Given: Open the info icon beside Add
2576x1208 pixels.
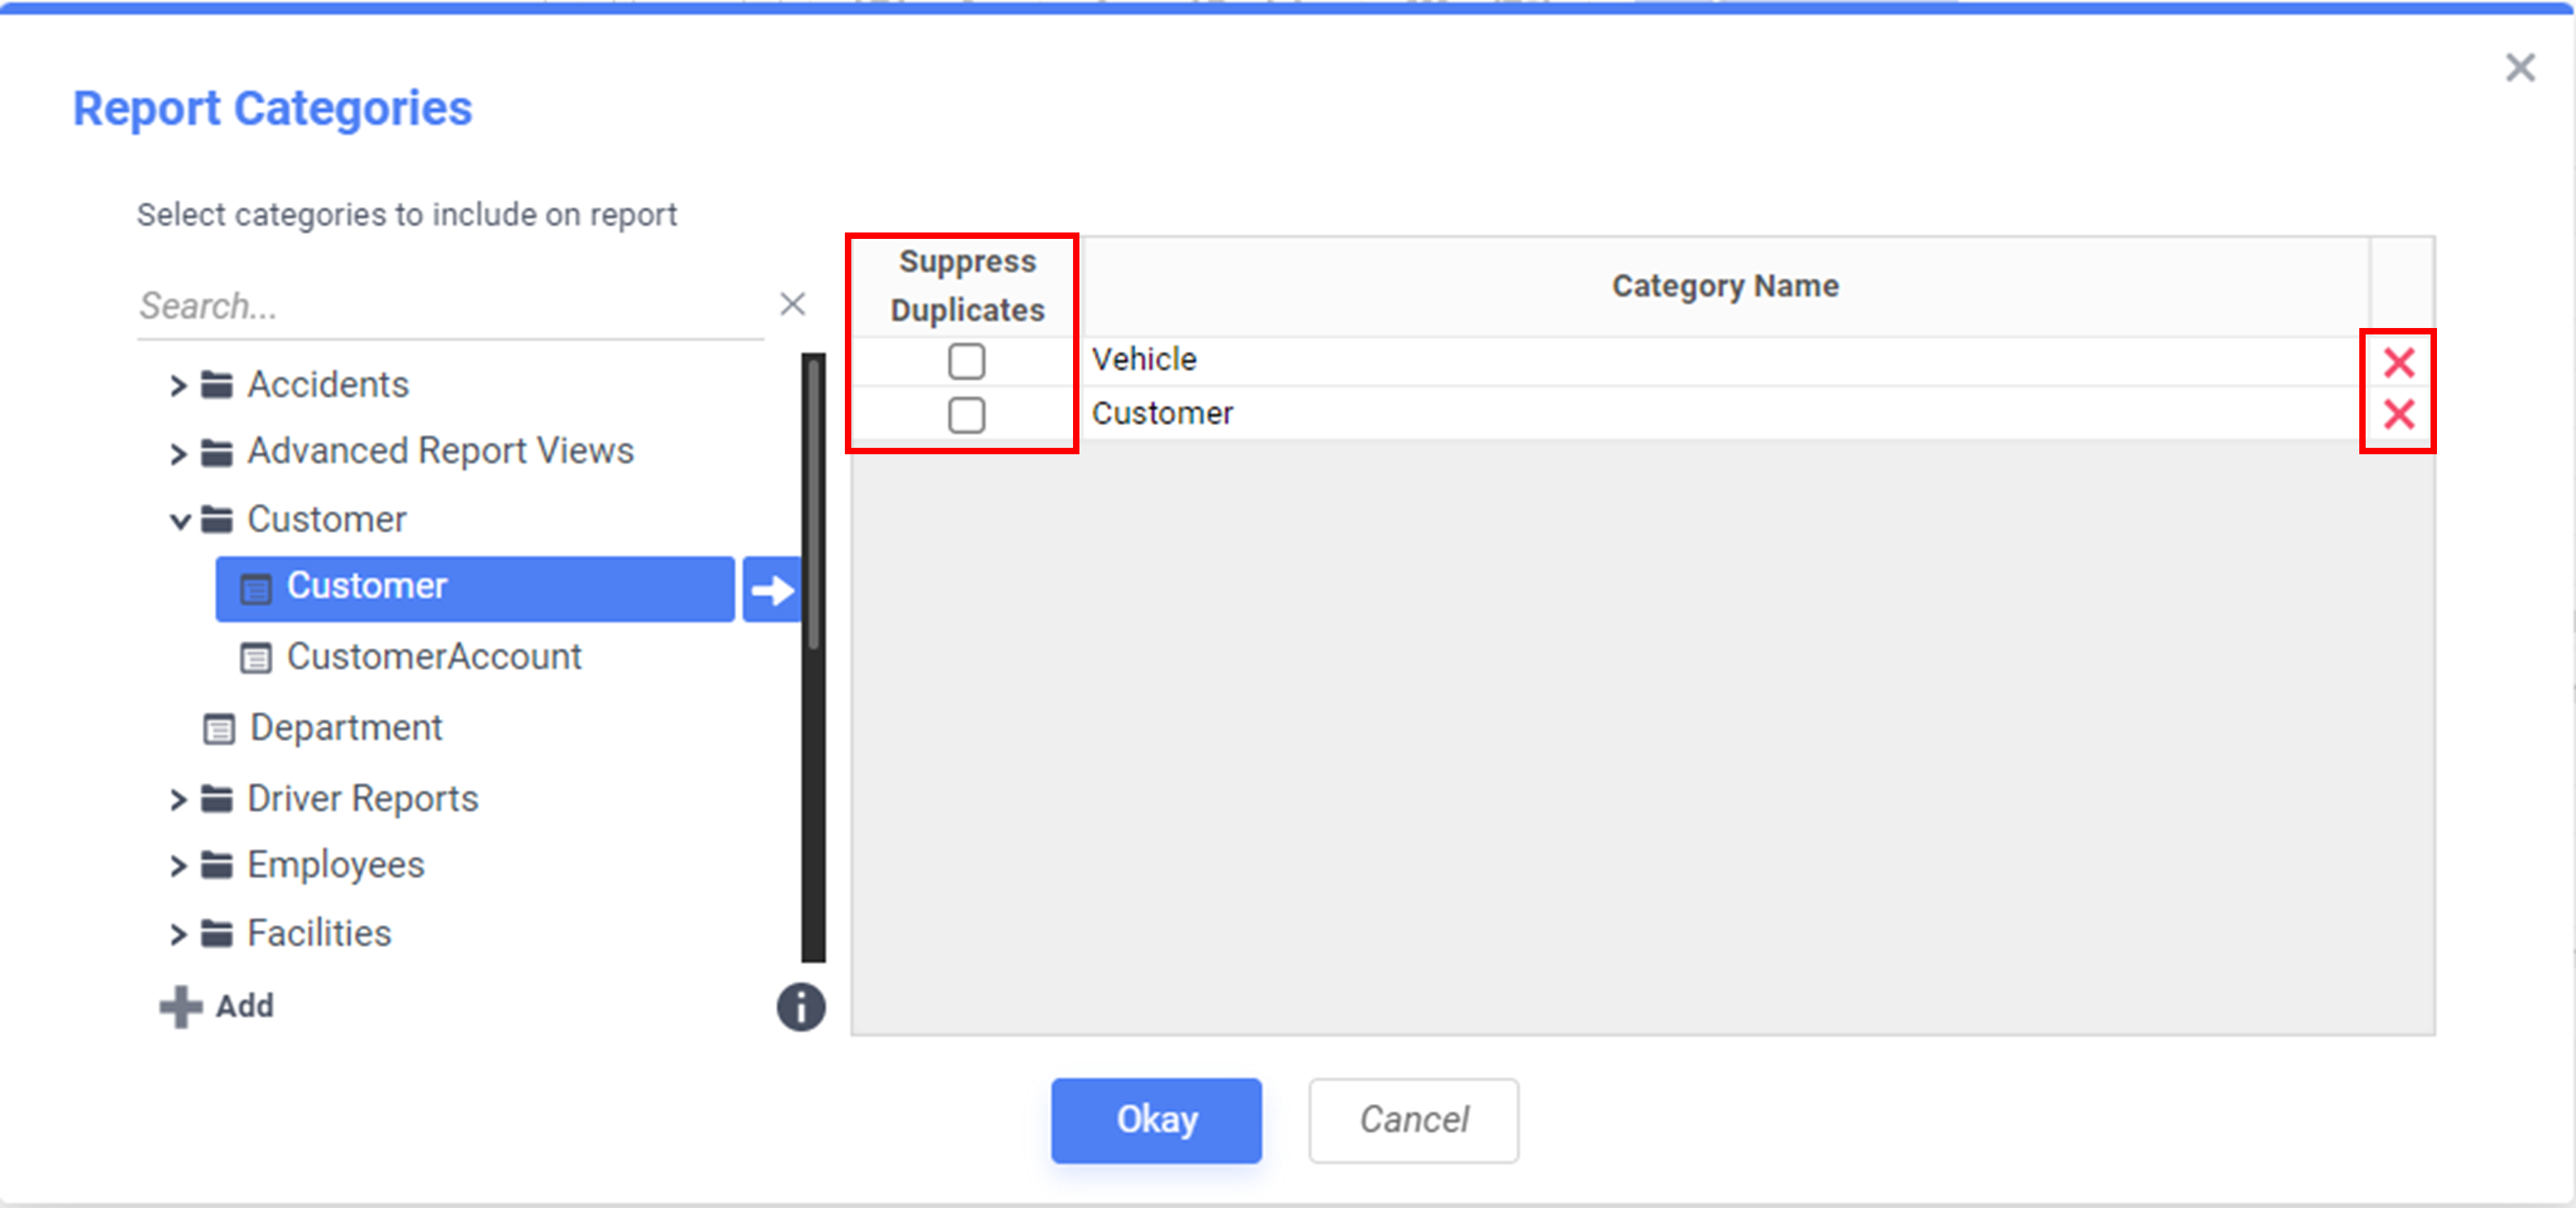Looking at the screenshot, I should (x=800, y=1006).
